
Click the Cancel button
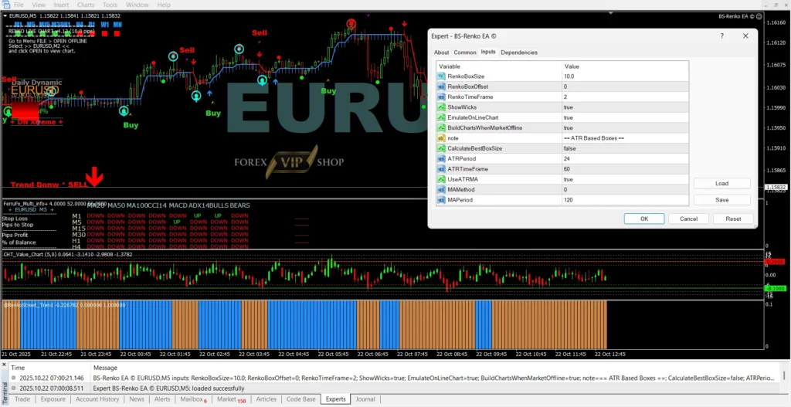(688, 219)
